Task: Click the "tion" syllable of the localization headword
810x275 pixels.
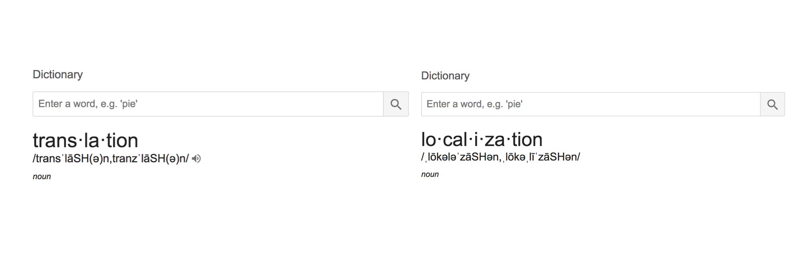Action: click(x=527, y=140)
